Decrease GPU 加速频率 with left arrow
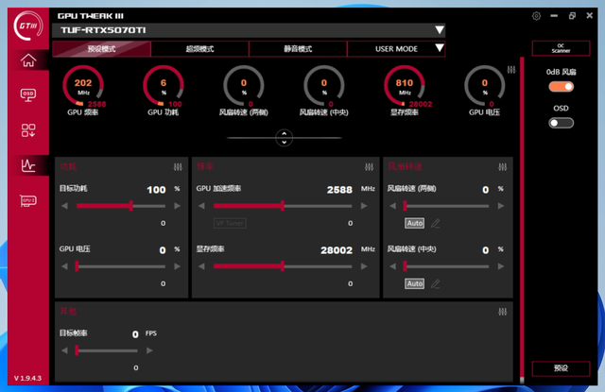This screenshot has height=392, width=605. [x=201, y=206]
